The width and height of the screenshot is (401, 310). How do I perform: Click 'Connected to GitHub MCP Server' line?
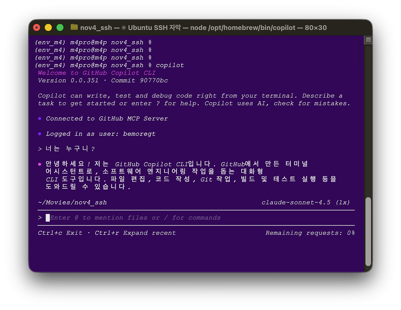pyautogui.click(x=107, y=119)
